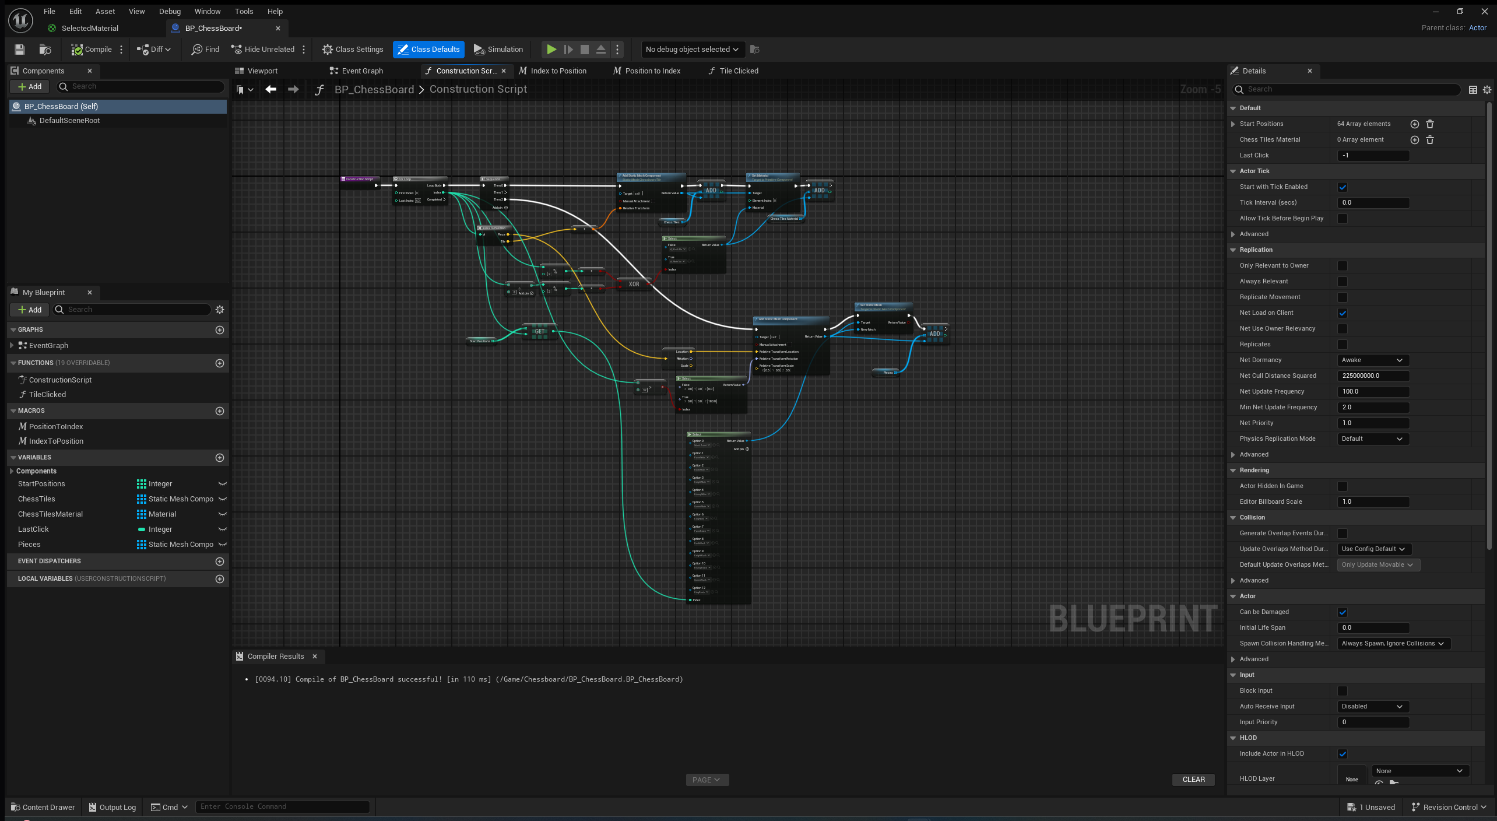Enable the Replicates checkbox
Screen dimensions: 1497x821
tap(1343, 345)
